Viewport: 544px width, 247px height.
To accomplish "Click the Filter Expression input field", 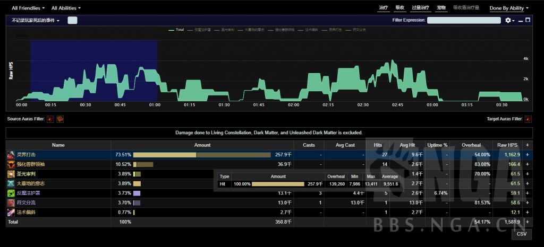I will (464, 20).
